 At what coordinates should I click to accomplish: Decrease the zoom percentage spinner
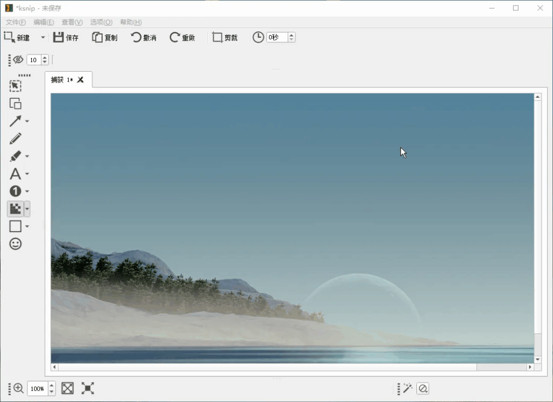(52, 391)
